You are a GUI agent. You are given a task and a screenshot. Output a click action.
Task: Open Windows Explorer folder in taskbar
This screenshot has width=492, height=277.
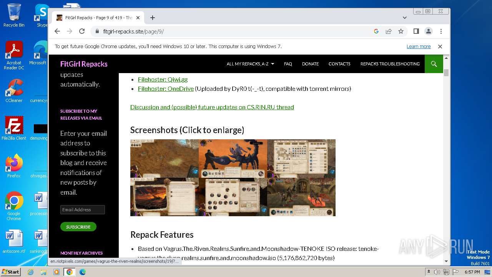(x=43, y=272)
